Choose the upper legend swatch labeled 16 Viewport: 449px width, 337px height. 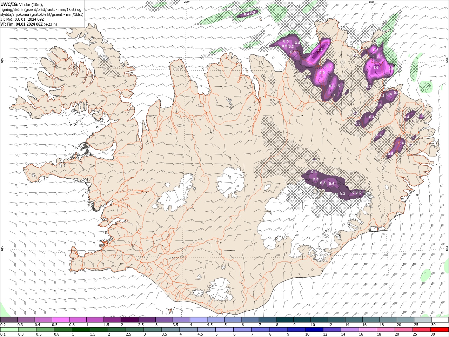pos(371,320)
